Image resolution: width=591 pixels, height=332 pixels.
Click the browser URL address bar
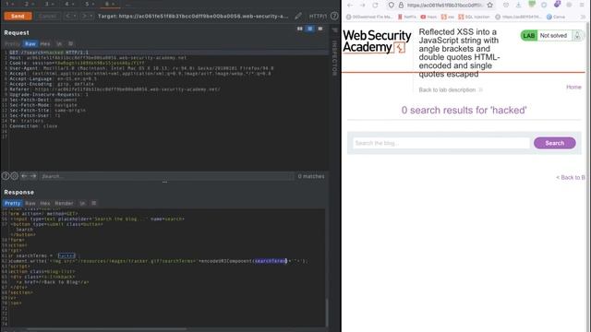click(x=444, y=5)
